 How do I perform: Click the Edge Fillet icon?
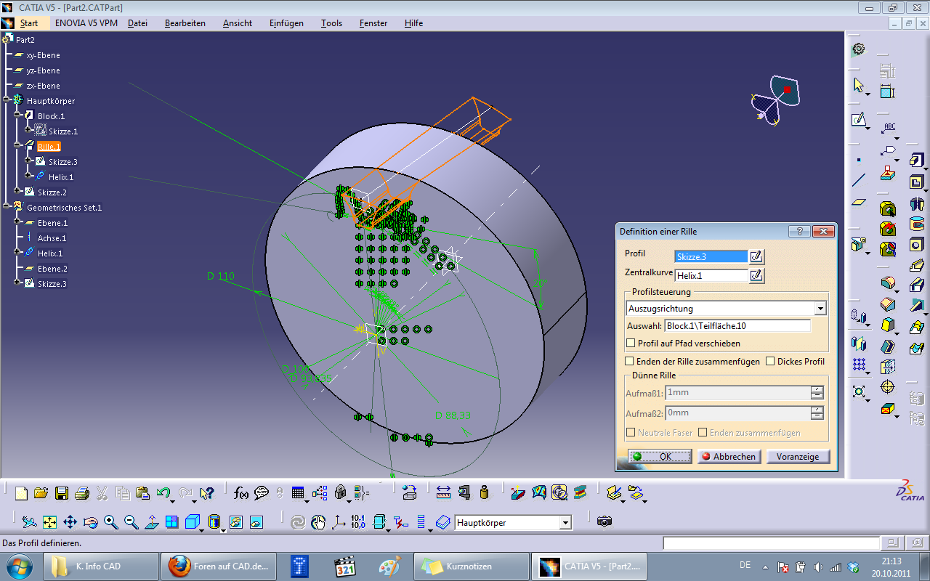click(x=887, y=283)
